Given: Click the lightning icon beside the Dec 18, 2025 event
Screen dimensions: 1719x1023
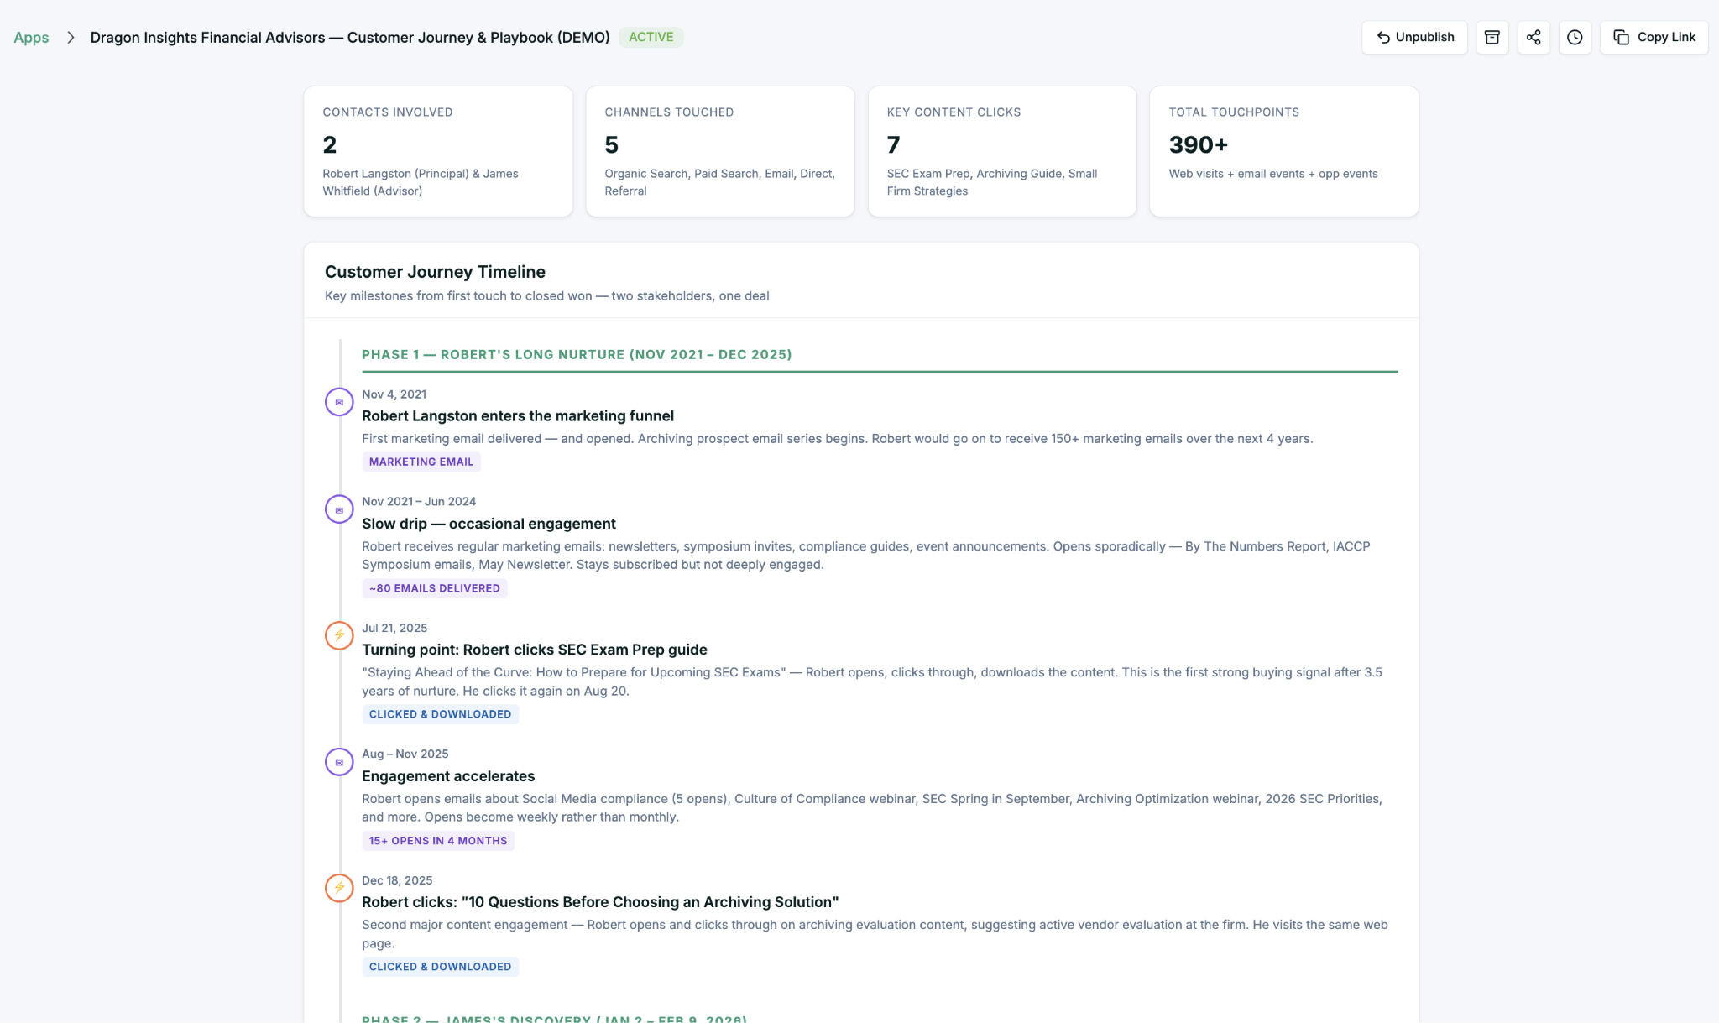Looking at the screenshot, I should click(339, 888).
